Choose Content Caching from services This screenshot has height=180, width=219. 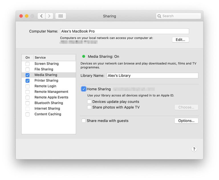tap(48, 114)
